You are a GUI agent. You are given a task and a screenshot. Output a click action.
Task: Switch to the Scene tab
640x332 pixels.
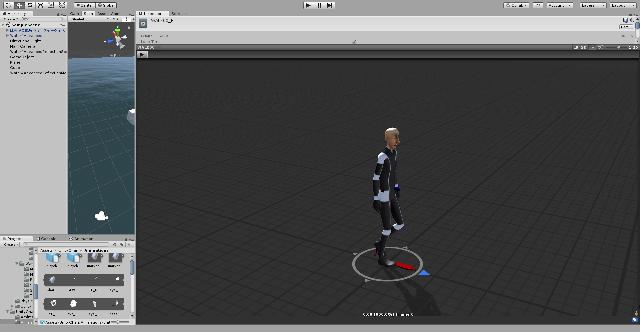(88, 14)
